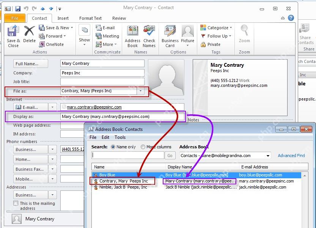This screenshot has height=228, width=316.
Task: Click the Save icon in quick access toolbar
Action: [18, 9]
